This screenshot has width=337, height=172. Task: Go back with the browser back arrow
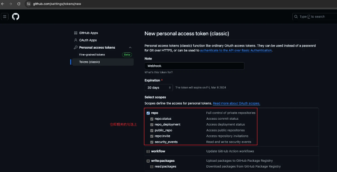(x=3, y=4)
